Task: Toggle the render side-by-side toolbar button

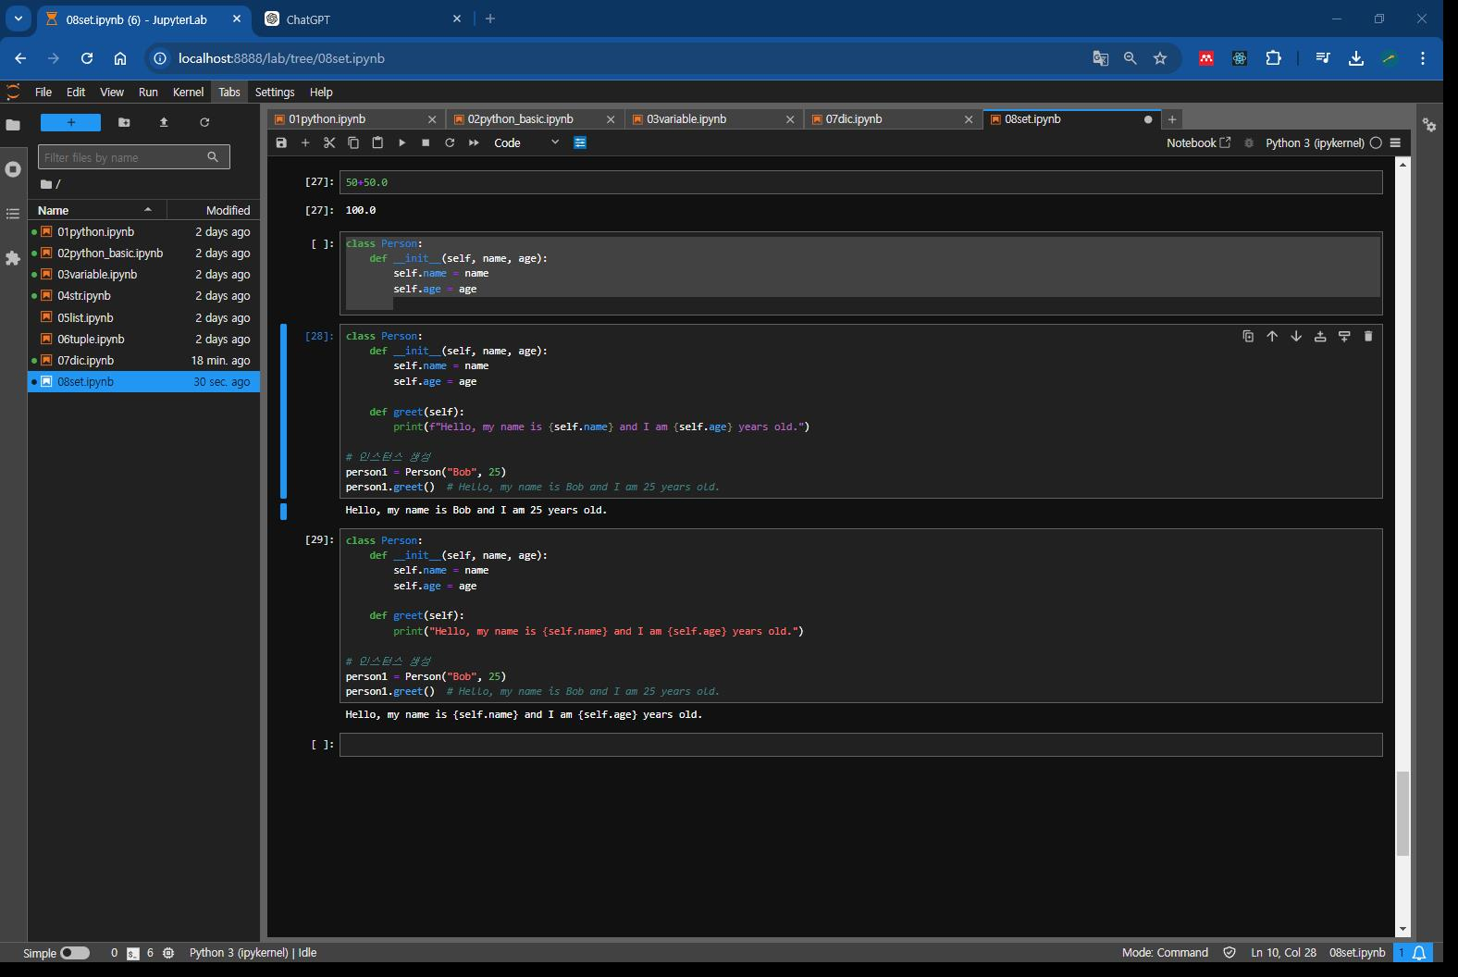Action: tap(580, 142)
